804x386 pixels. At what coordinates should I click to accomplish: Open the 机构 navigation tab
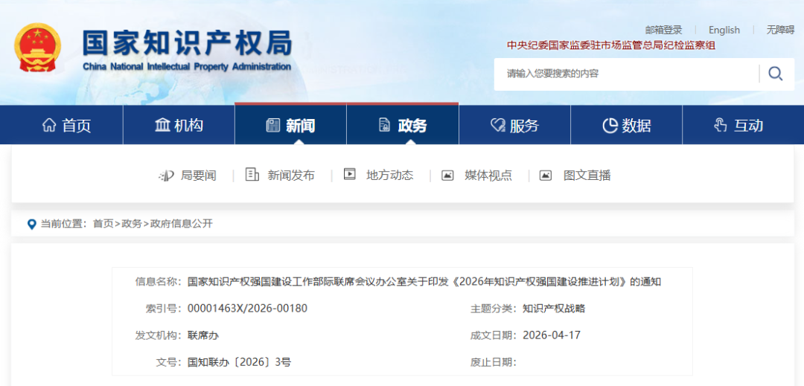(x=179, y=125)
